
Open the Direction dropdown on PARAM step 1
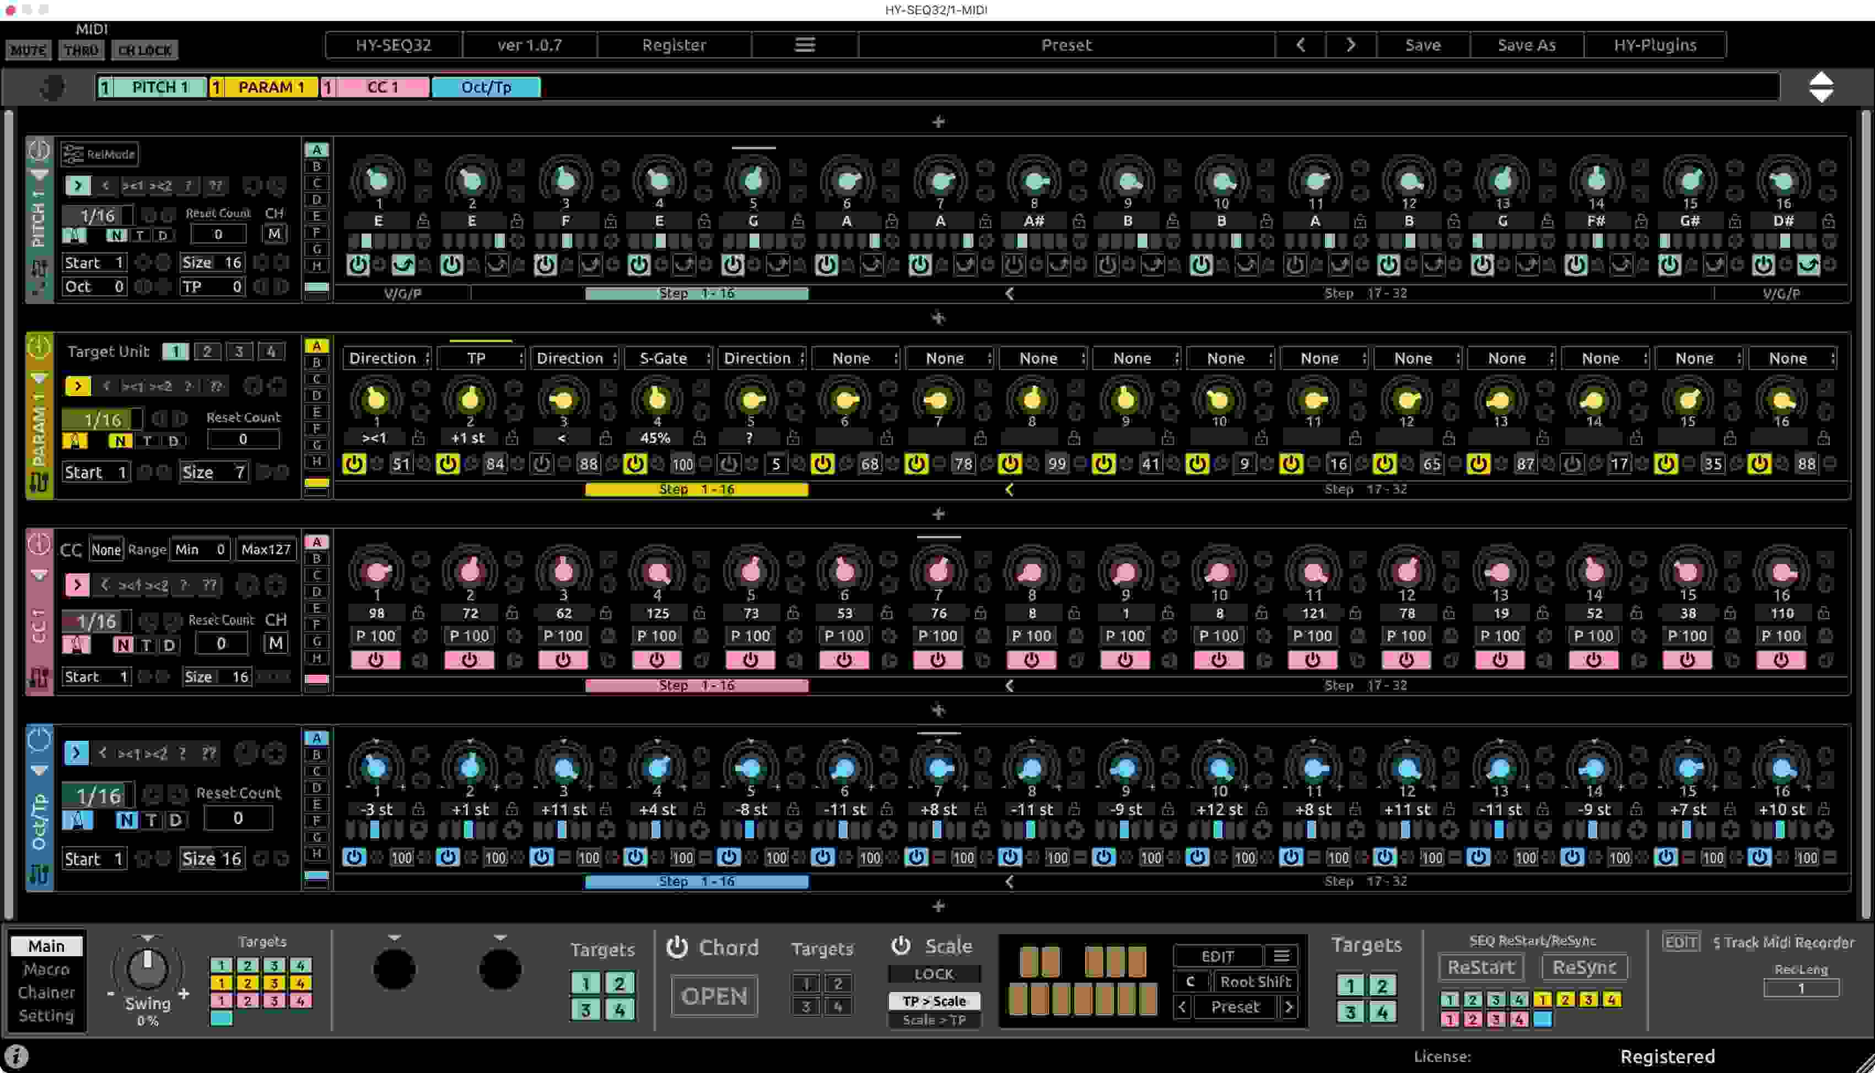tap(387, 358)
